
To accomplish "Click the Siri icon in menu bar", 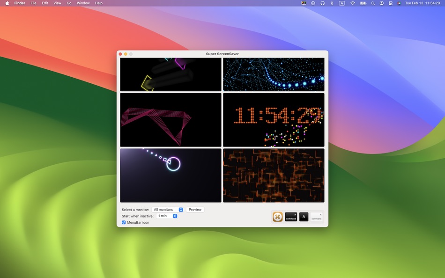I will click(x=399, y=3).
